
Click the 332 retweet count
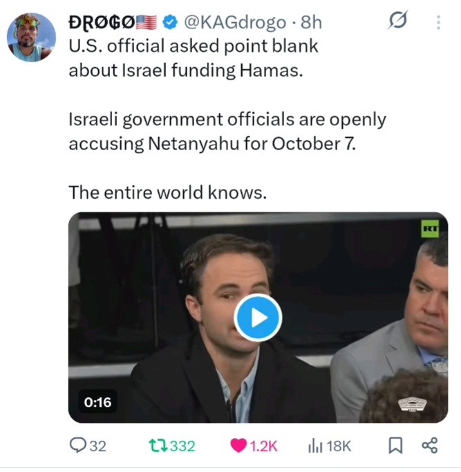tap(182, 446)
